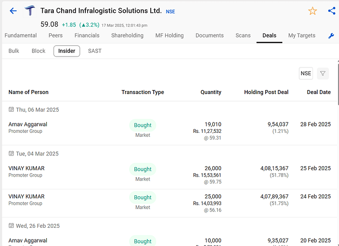Open the Scans tab
Image resolution: width=339 pixels, height=246 pixels.
click(243, 35)
